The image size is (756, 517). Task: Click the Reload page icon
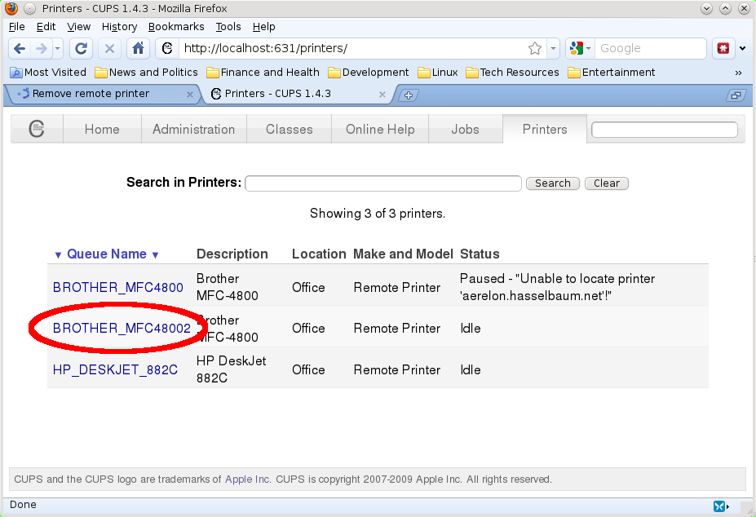click(81, 48)
